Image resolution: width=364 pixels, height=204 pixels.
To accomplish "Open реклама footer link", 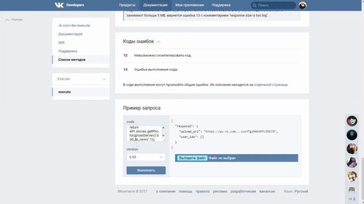I will 220,192.
